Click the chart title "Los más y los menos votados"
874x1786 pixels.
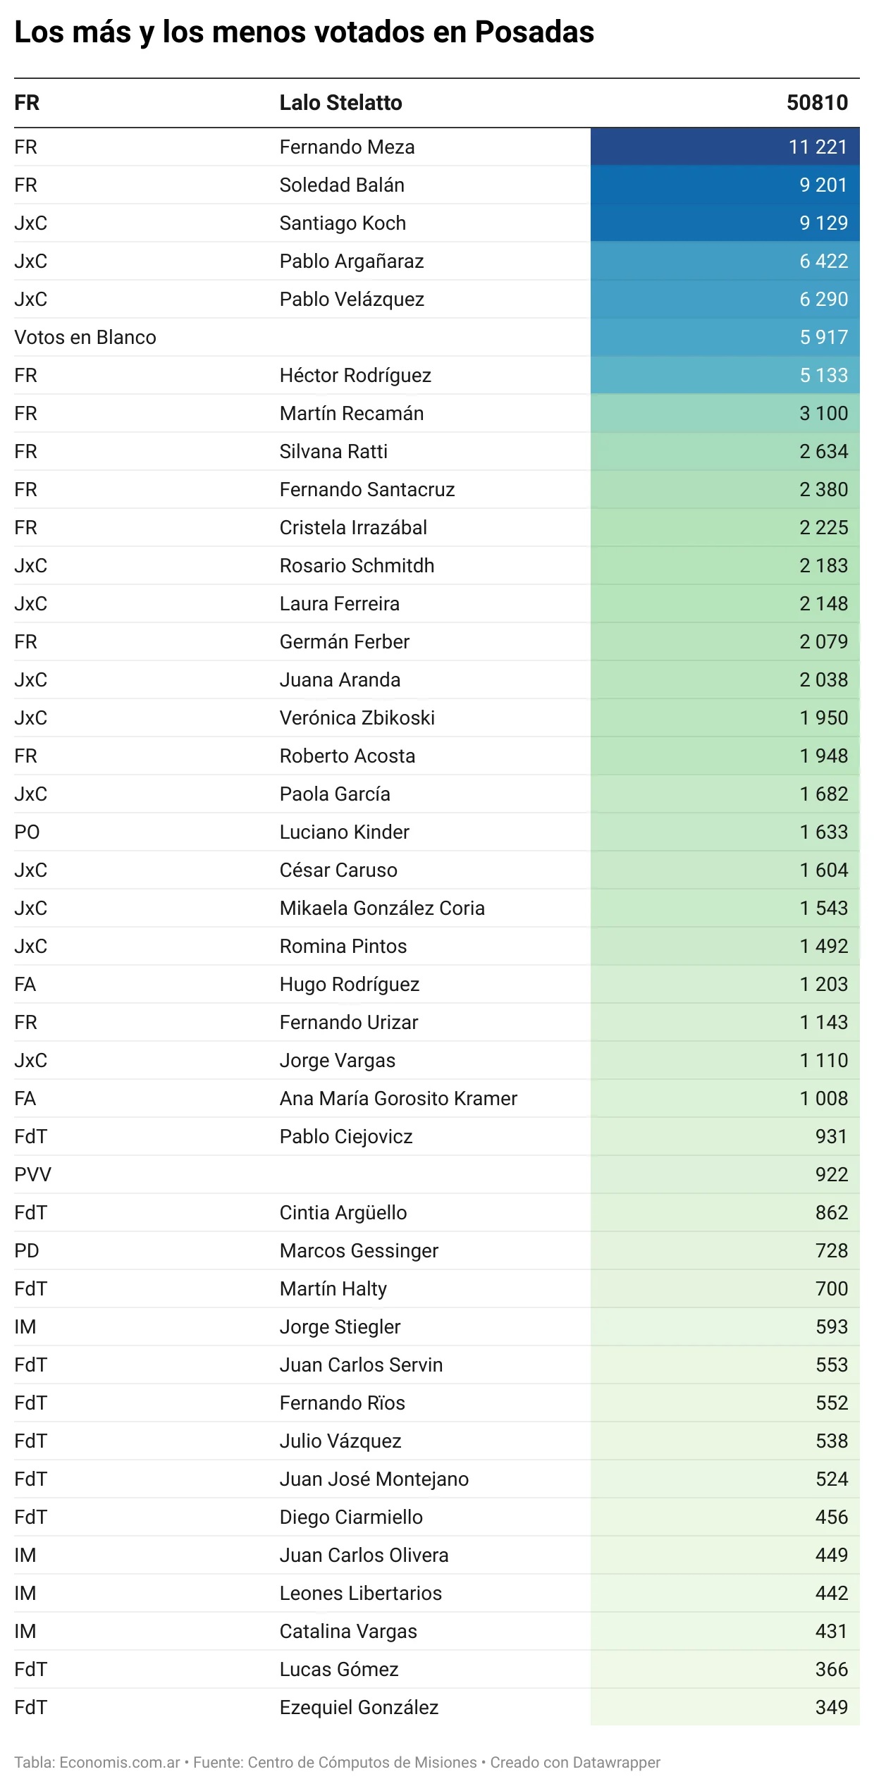304,32
